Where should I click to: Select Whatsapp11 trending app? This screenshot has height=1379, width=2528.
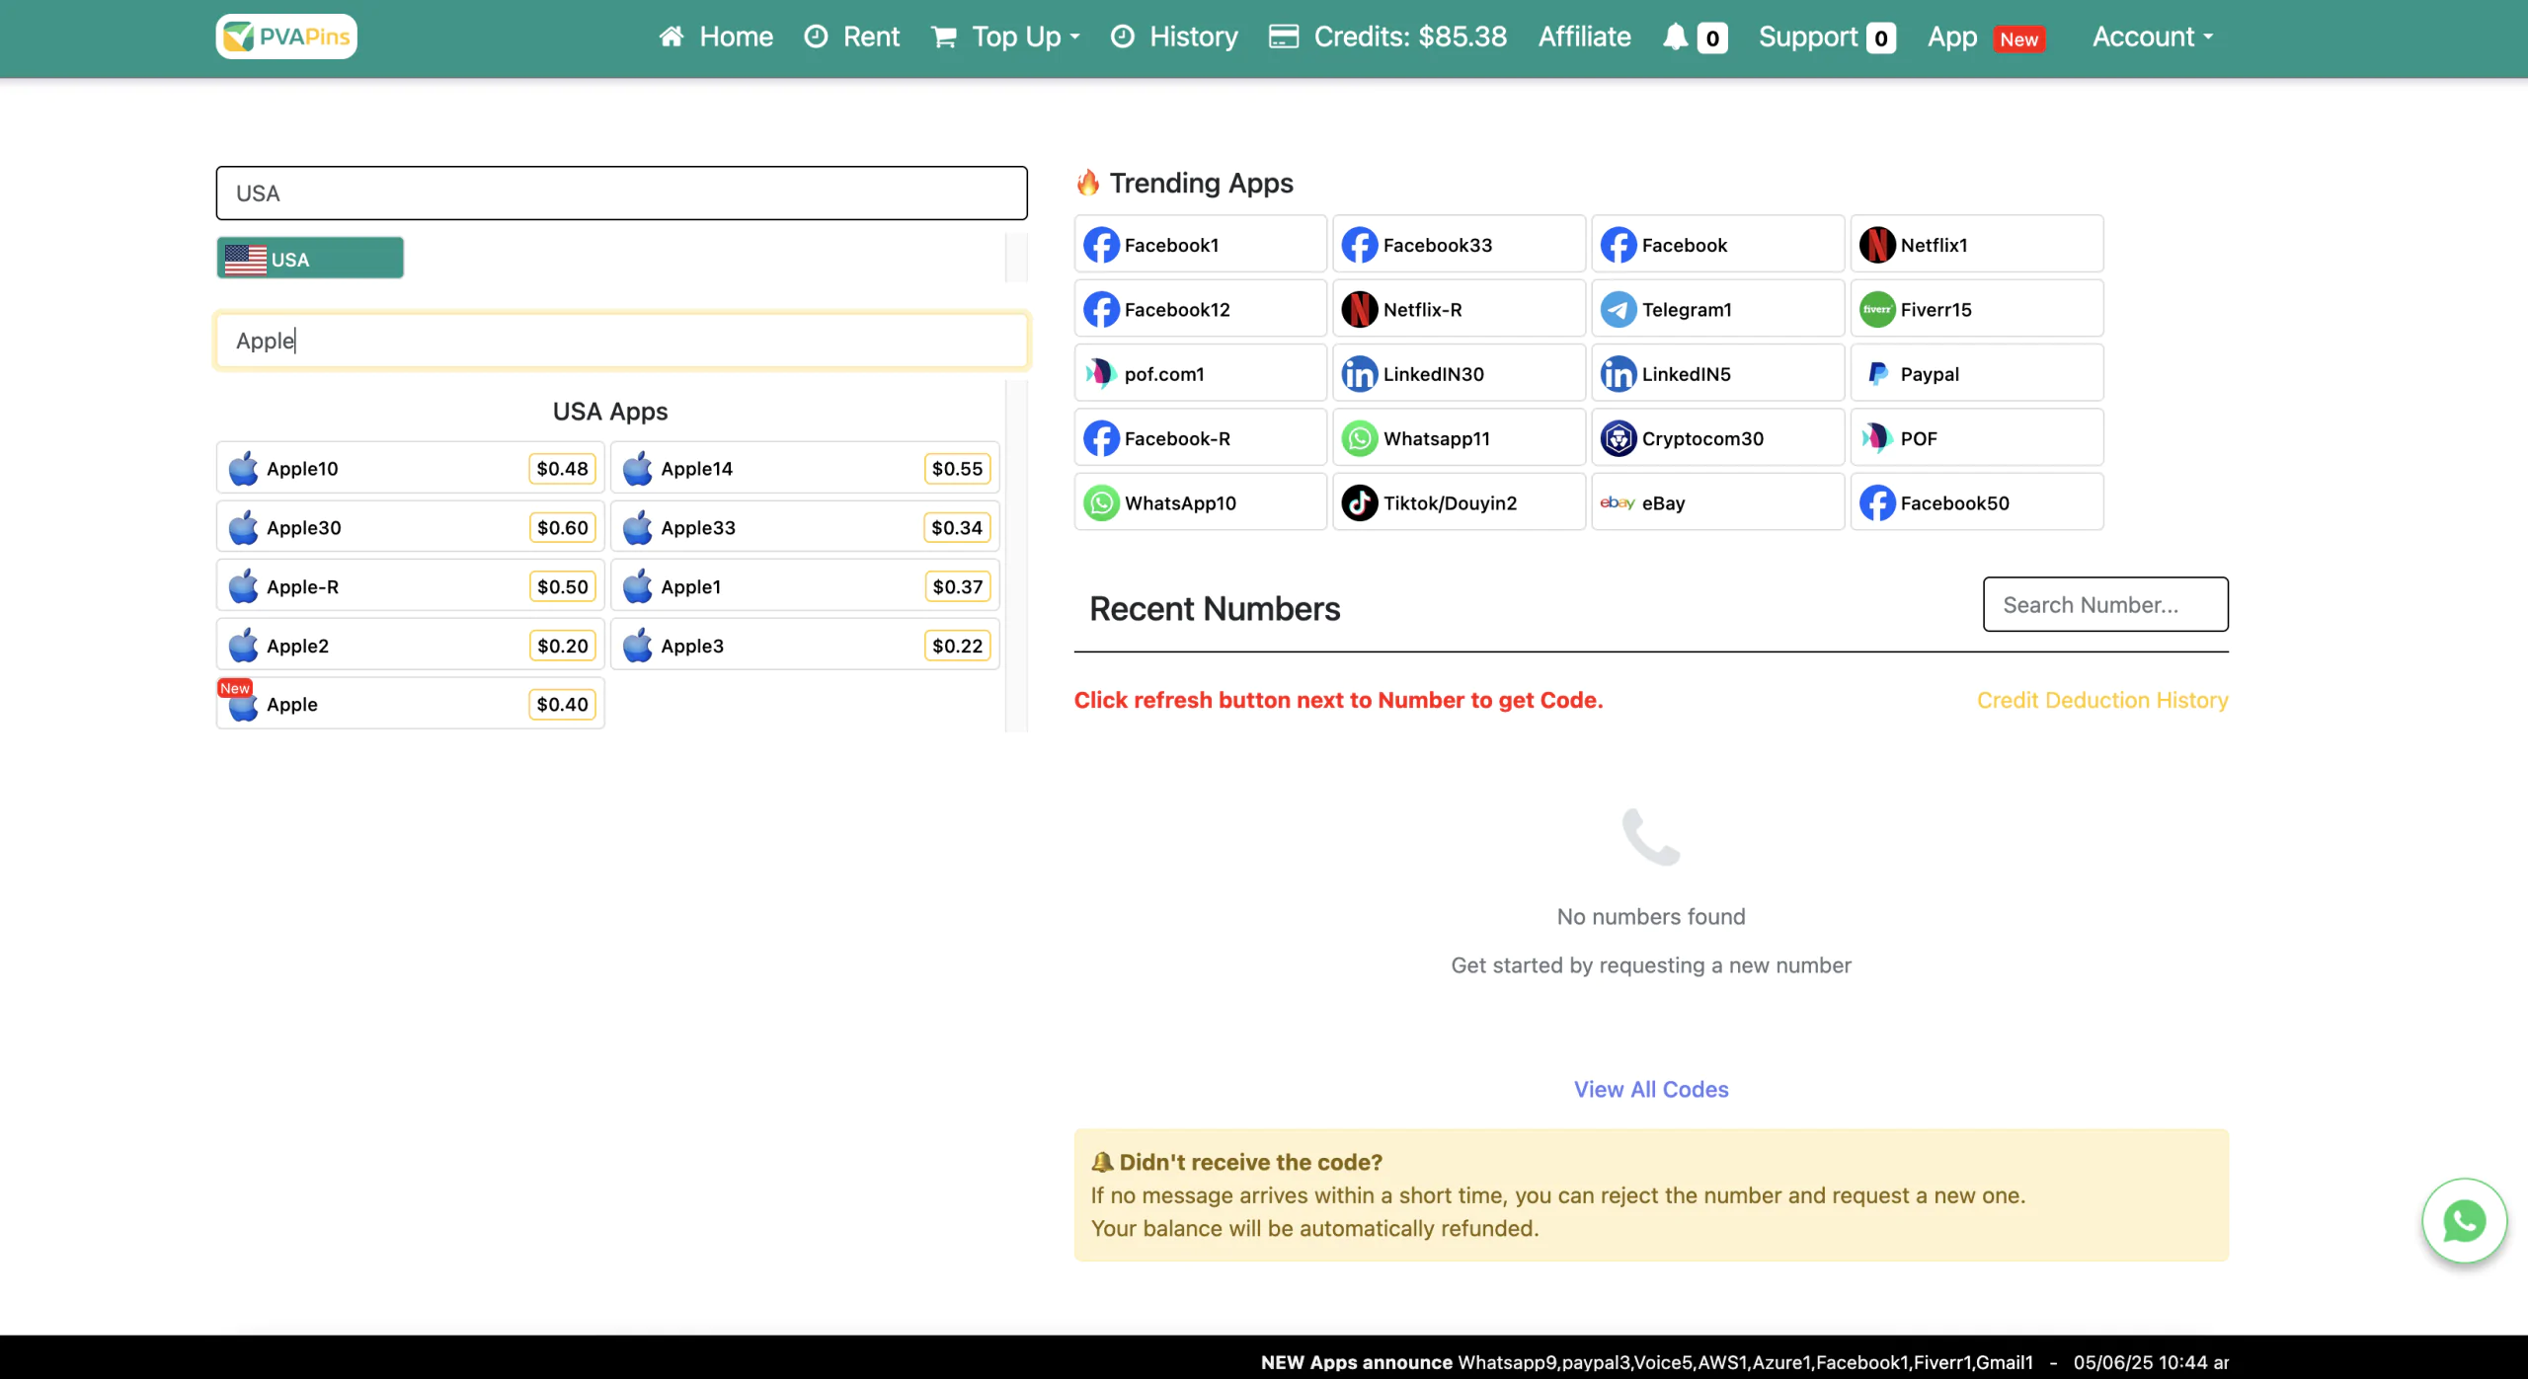tap(1459, 437)
